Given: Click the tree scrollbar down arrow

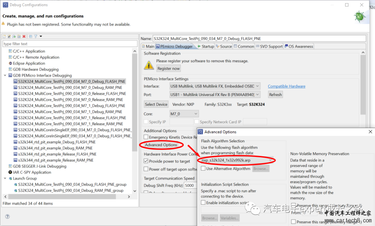Looking at the screenshot, I should tap(135, 191).
